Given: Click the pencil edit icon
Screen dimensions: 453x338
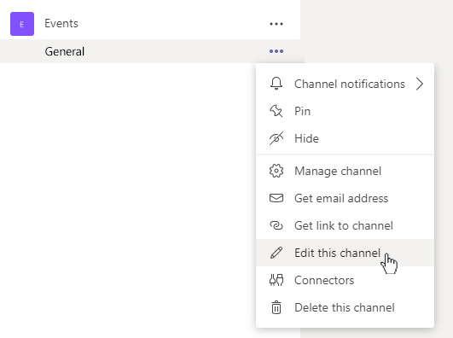Looking at the screenshot, I should pos(276,253).
